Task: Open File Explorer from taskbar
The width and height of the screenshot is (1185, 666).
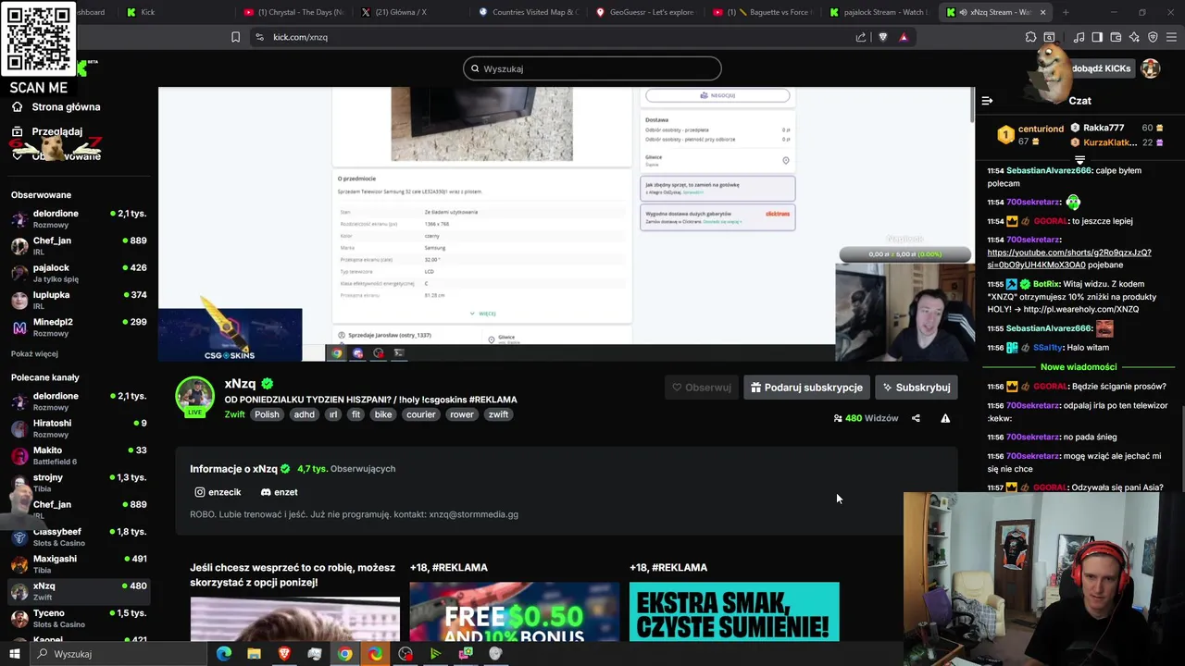Action: click(x=254, y=654)
